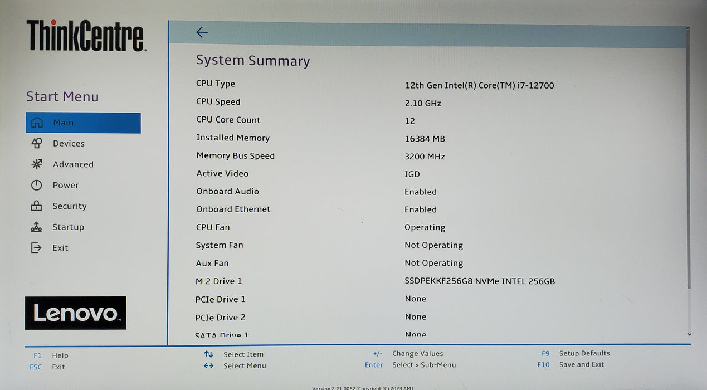Click the IGD value
Screen dimensions: 707x390
(x=412, y=174)
